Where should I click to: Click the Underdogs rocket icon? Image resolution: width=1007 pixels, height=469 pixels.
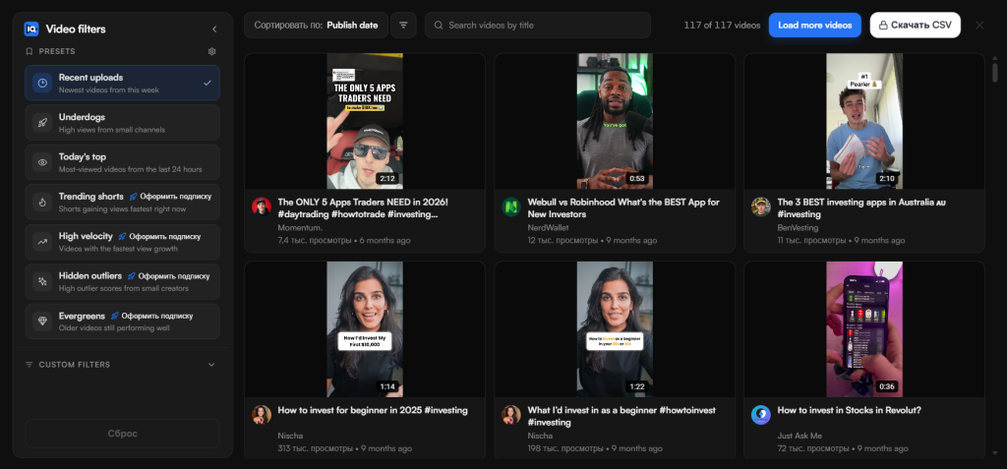pyautogui.click(x=42, y=123)
